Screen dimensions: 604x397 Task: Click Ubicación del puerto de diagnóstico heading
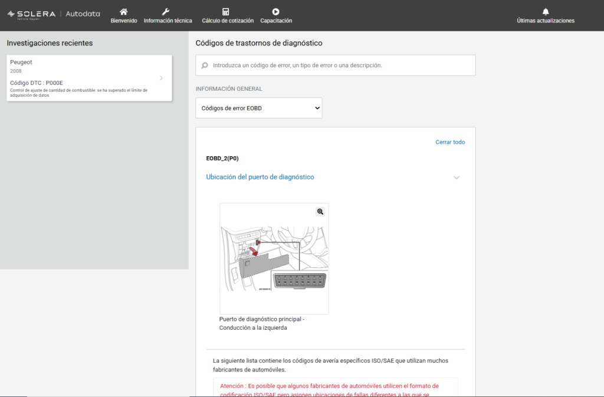(260, 177)
